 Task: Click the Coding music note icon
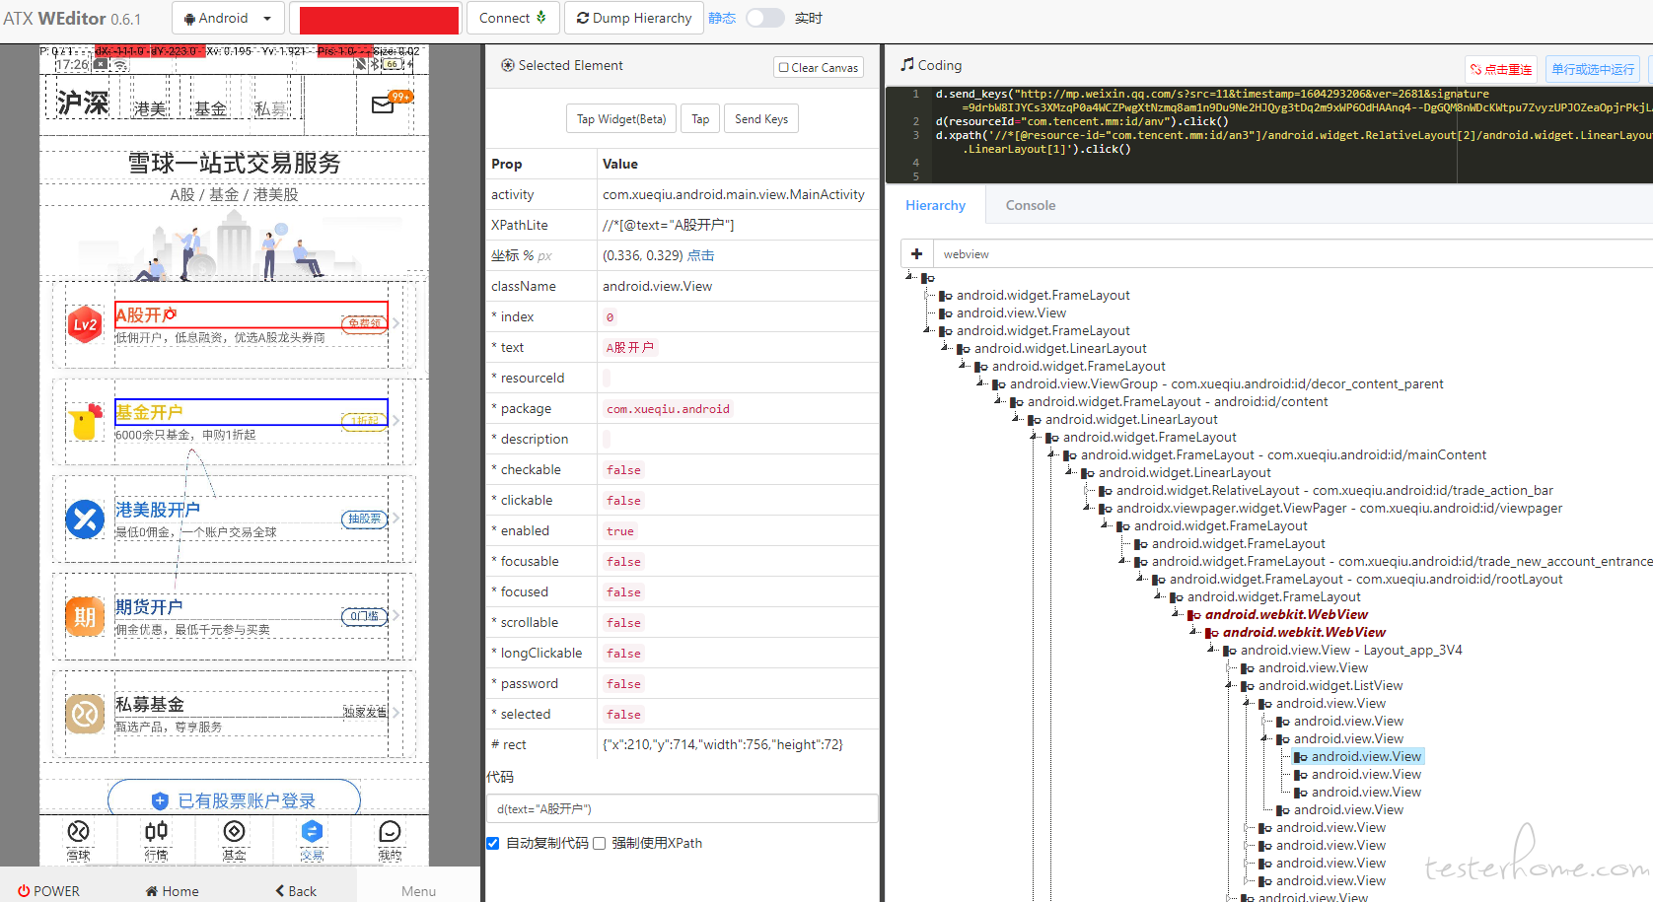(906, 64)
